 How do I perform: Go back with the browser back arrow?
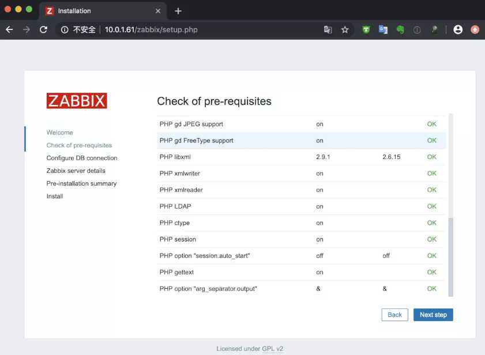(9, 30)
